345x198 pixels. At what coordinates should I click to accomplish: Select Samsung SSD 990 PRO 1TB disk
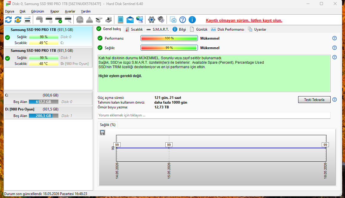(x=48, y=36)
